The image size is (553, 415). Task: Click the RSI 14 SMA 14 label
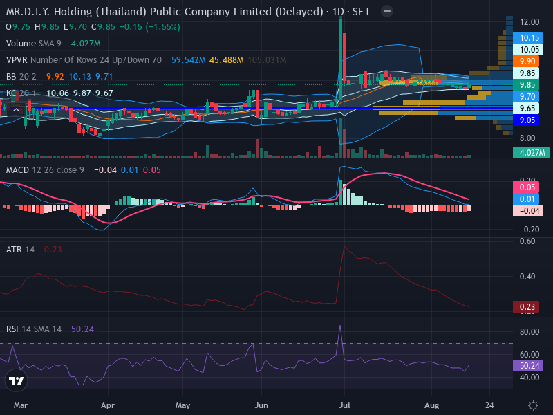click(x=33, y=329)
